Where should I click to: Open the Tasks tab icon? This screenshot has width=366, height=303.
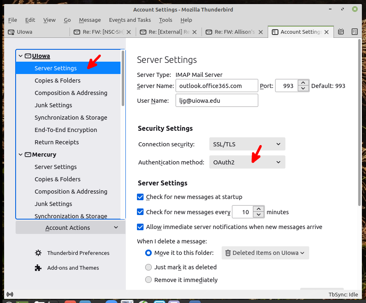[354, 32]
